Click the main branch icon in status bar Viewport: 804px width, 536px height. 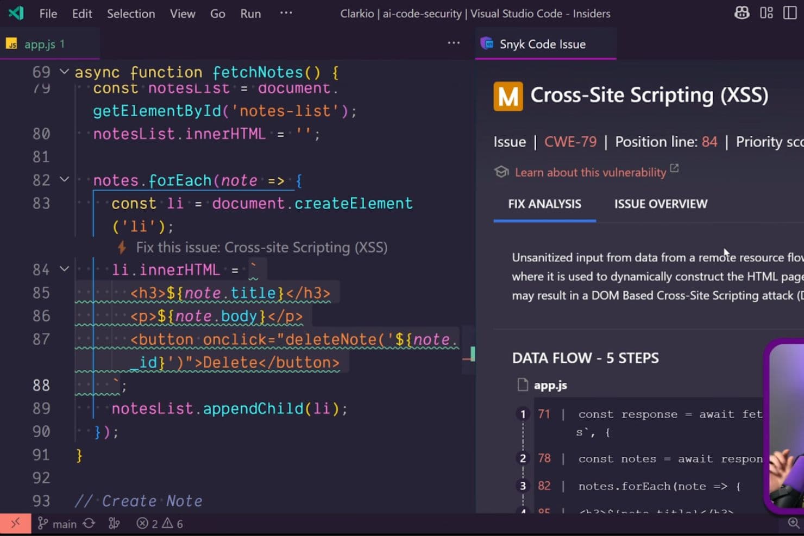coord(42,524)
